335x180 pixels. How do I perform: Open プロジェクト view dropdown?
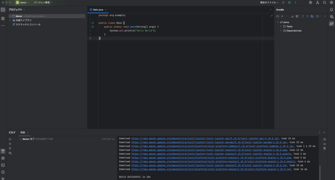[17, 9]
